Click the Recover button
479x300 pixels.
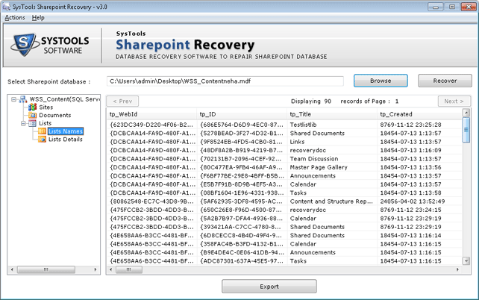tap(445, 81)
